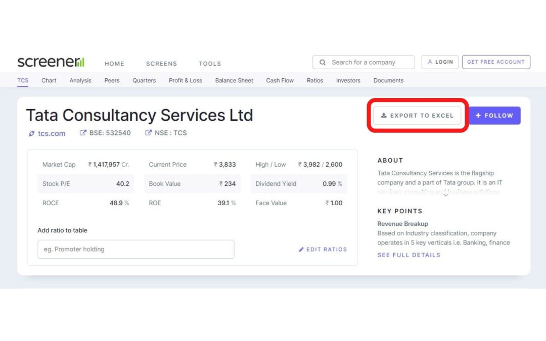The height and width of the screenshot is (341, 546).
Task: Click the pencil icon beside Edit Ratios
Action: click(x=301, y=250)
